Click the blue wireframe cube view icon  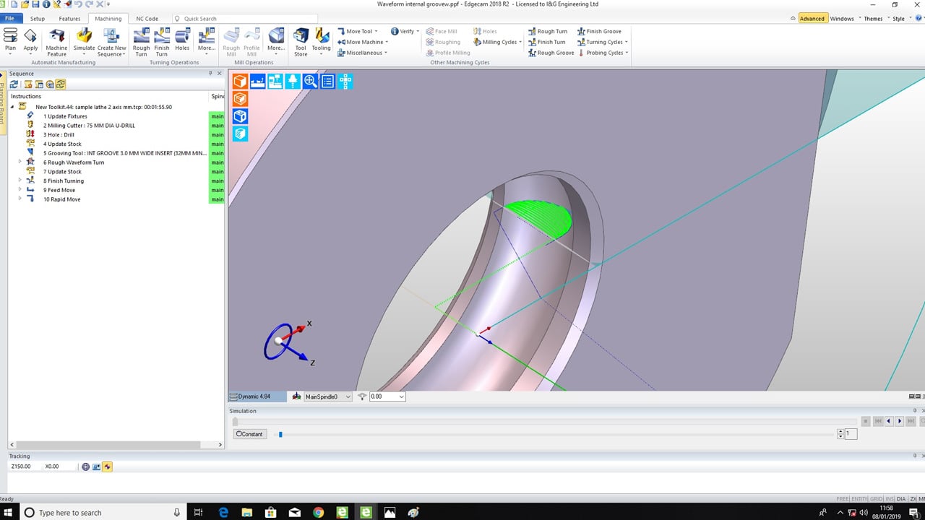click(240, 116)
